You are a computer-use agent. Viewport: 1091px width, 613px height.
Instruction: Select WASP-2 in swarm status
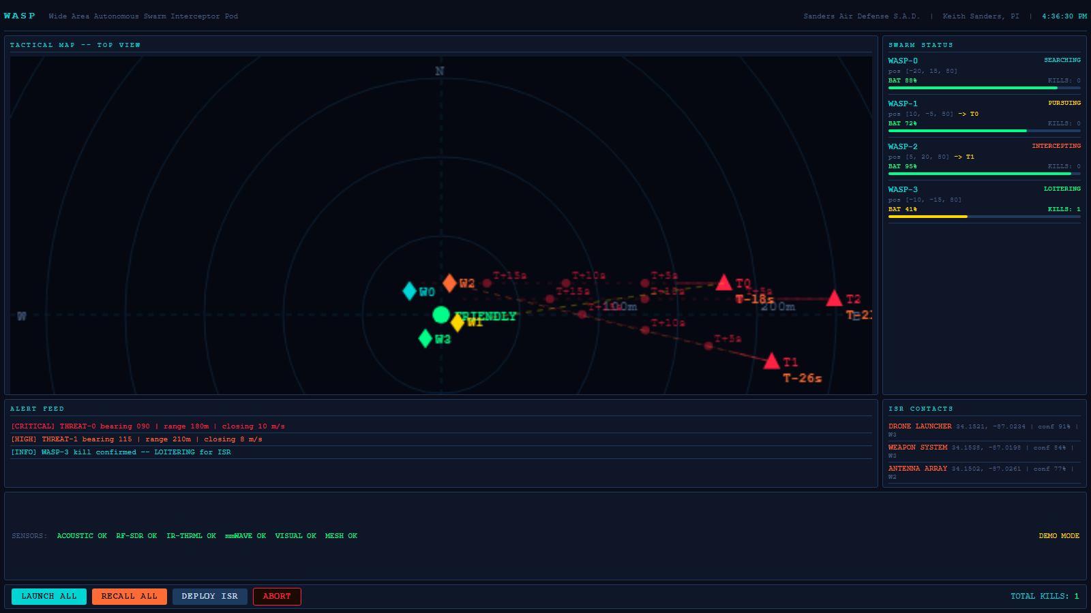[x=984, y=159]
